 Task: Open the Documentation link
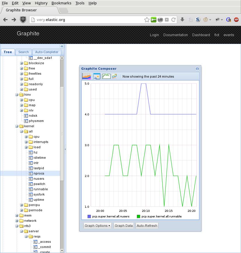(176, 35)
